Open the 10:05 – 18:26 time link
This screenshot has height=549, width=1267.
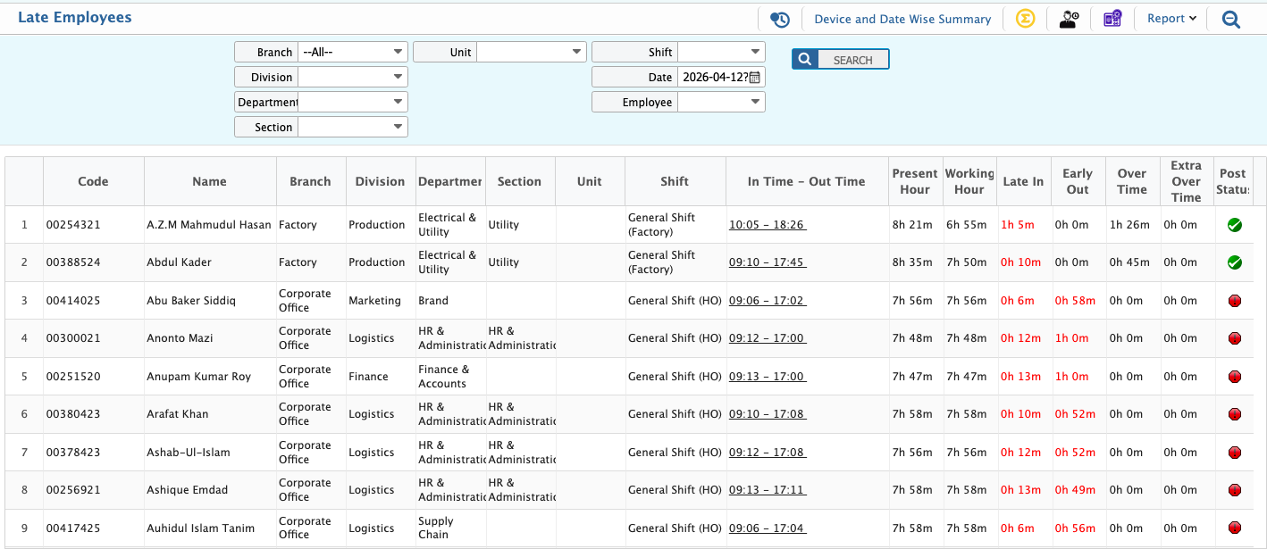click(x=768, y=225)
